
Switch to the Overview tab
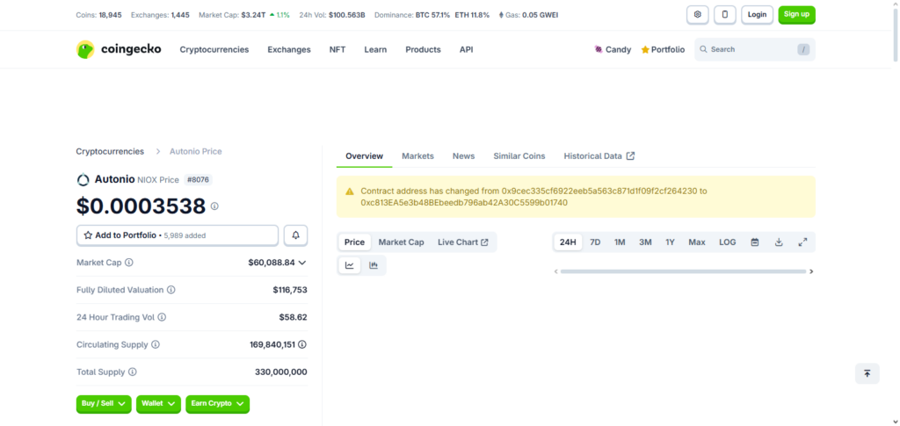coord(365,156)
